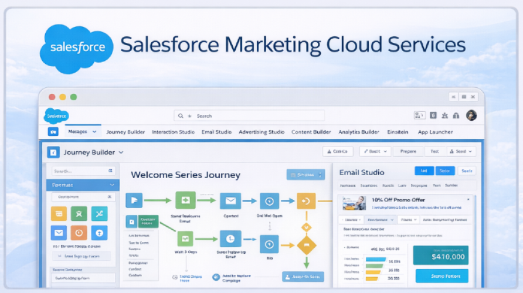Click the teal shuffle split icon in palette

pos(99,214)
